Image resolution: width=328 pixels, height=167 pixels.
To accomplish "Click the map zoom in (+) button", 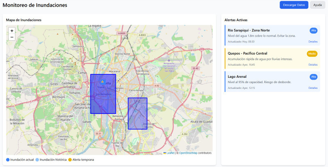I will 12,31.
